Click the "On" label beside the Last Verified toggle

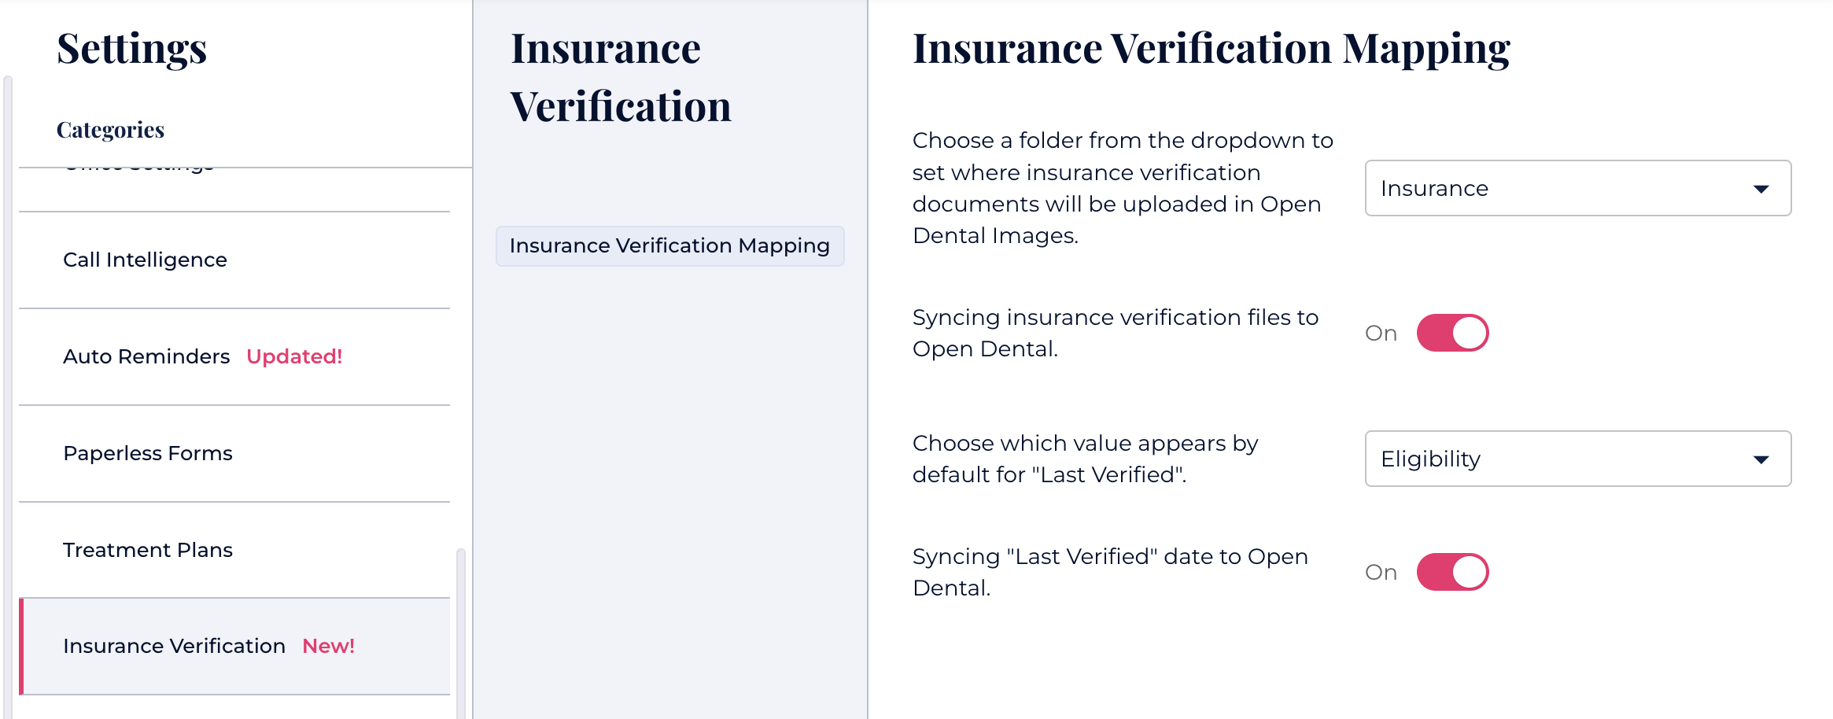(1381, 573)
